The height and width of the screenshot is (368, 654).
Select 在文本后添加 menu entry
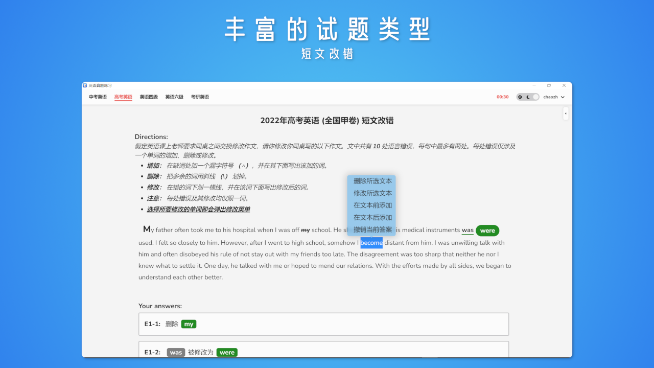point(372,218)
